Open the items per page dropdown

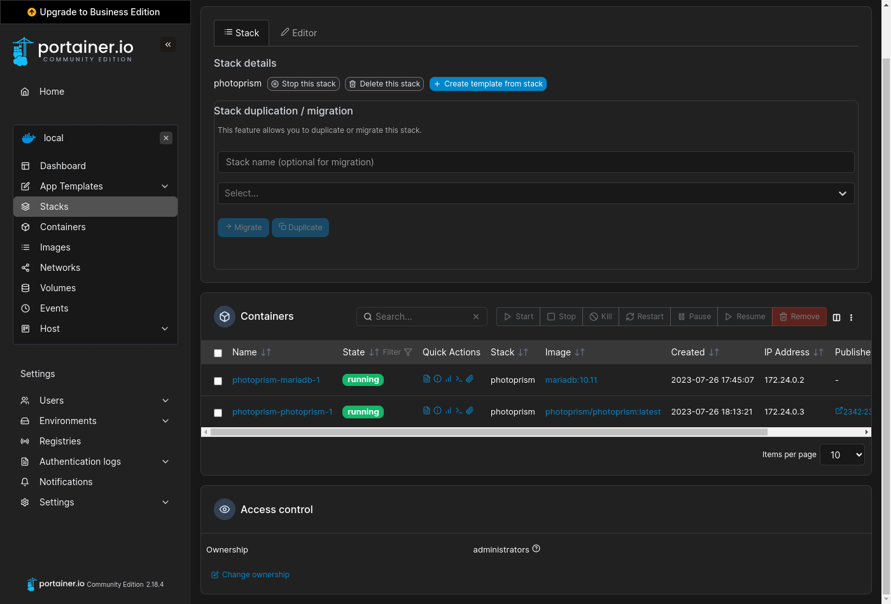pos(842,455)
